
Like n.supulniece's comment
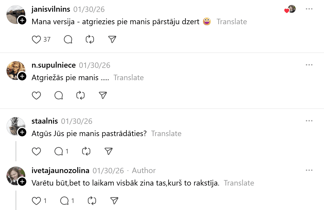[36, 96]
